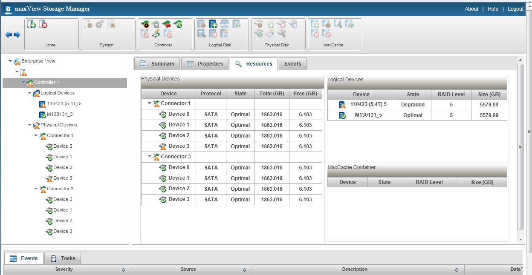Click the resources panel scroll-down arrow
This screenshot has height=275, width=532.
coord(520,240)
